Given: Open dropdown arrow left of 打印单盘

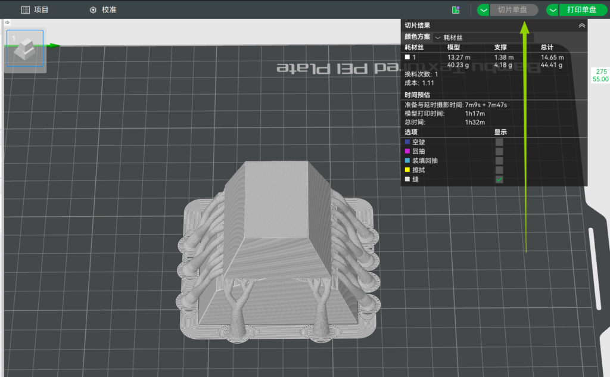Looking at the screenshot, I should [553, 10].
